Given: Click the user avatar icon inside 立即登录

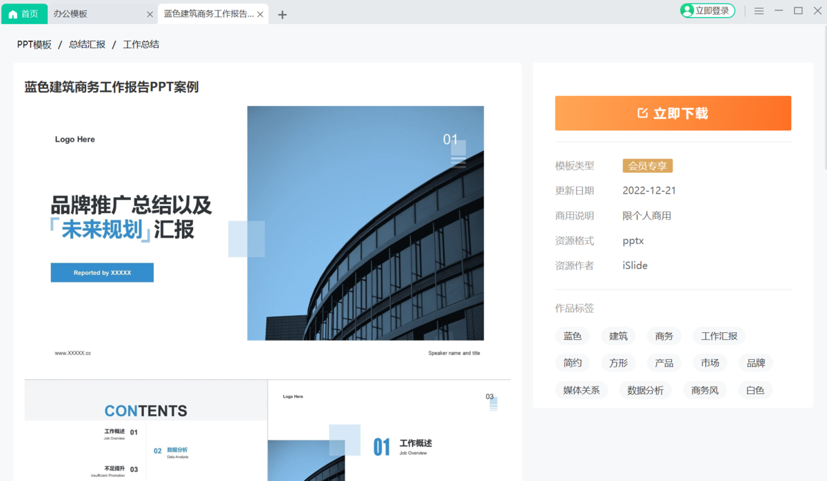Looking at the screenshot, I should (x=688, y=10).
